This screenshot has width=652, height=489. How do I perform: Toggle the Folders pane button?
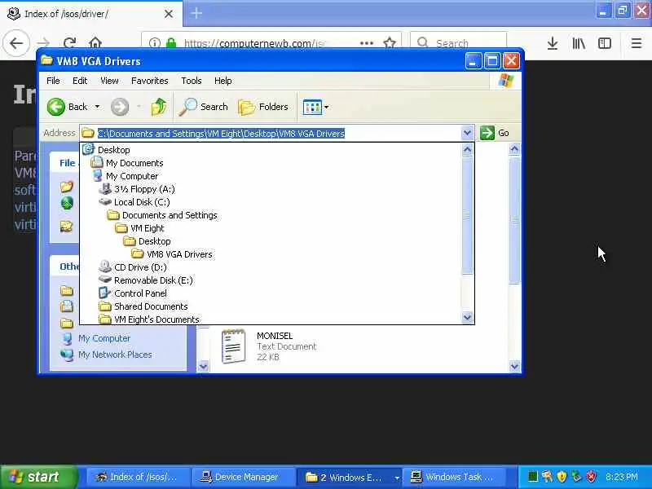point(263,107)
